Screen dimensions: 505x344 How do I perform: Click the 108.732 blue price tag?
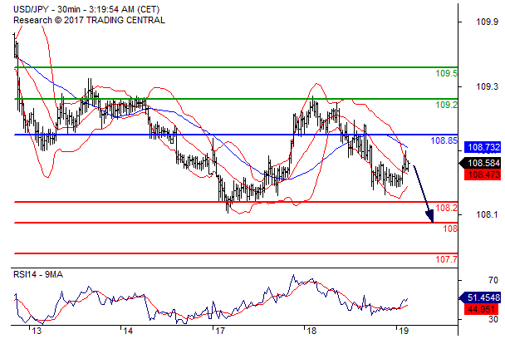[x=483, y=147]
